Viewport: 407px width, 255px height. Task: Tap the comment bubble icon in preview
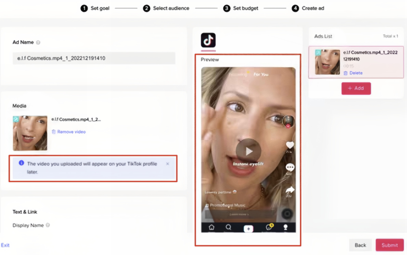(289, 167)
